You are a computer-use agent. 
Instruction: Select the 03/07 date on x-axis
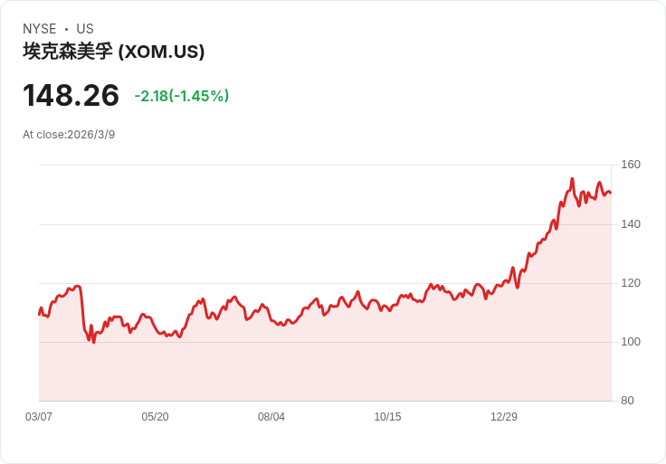[x=39, y=416]
